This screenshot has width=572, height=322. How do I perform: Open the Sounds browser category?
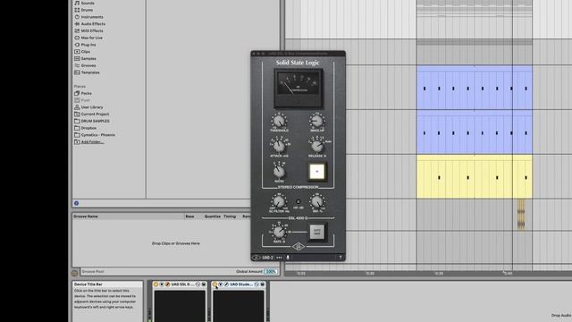[x=88, y=3]
